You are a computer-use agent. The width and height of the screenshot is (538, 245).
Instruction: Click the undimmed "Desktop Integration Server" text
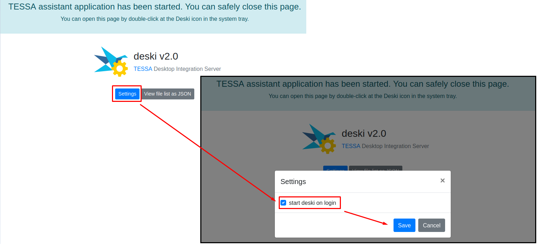point(187,69)
